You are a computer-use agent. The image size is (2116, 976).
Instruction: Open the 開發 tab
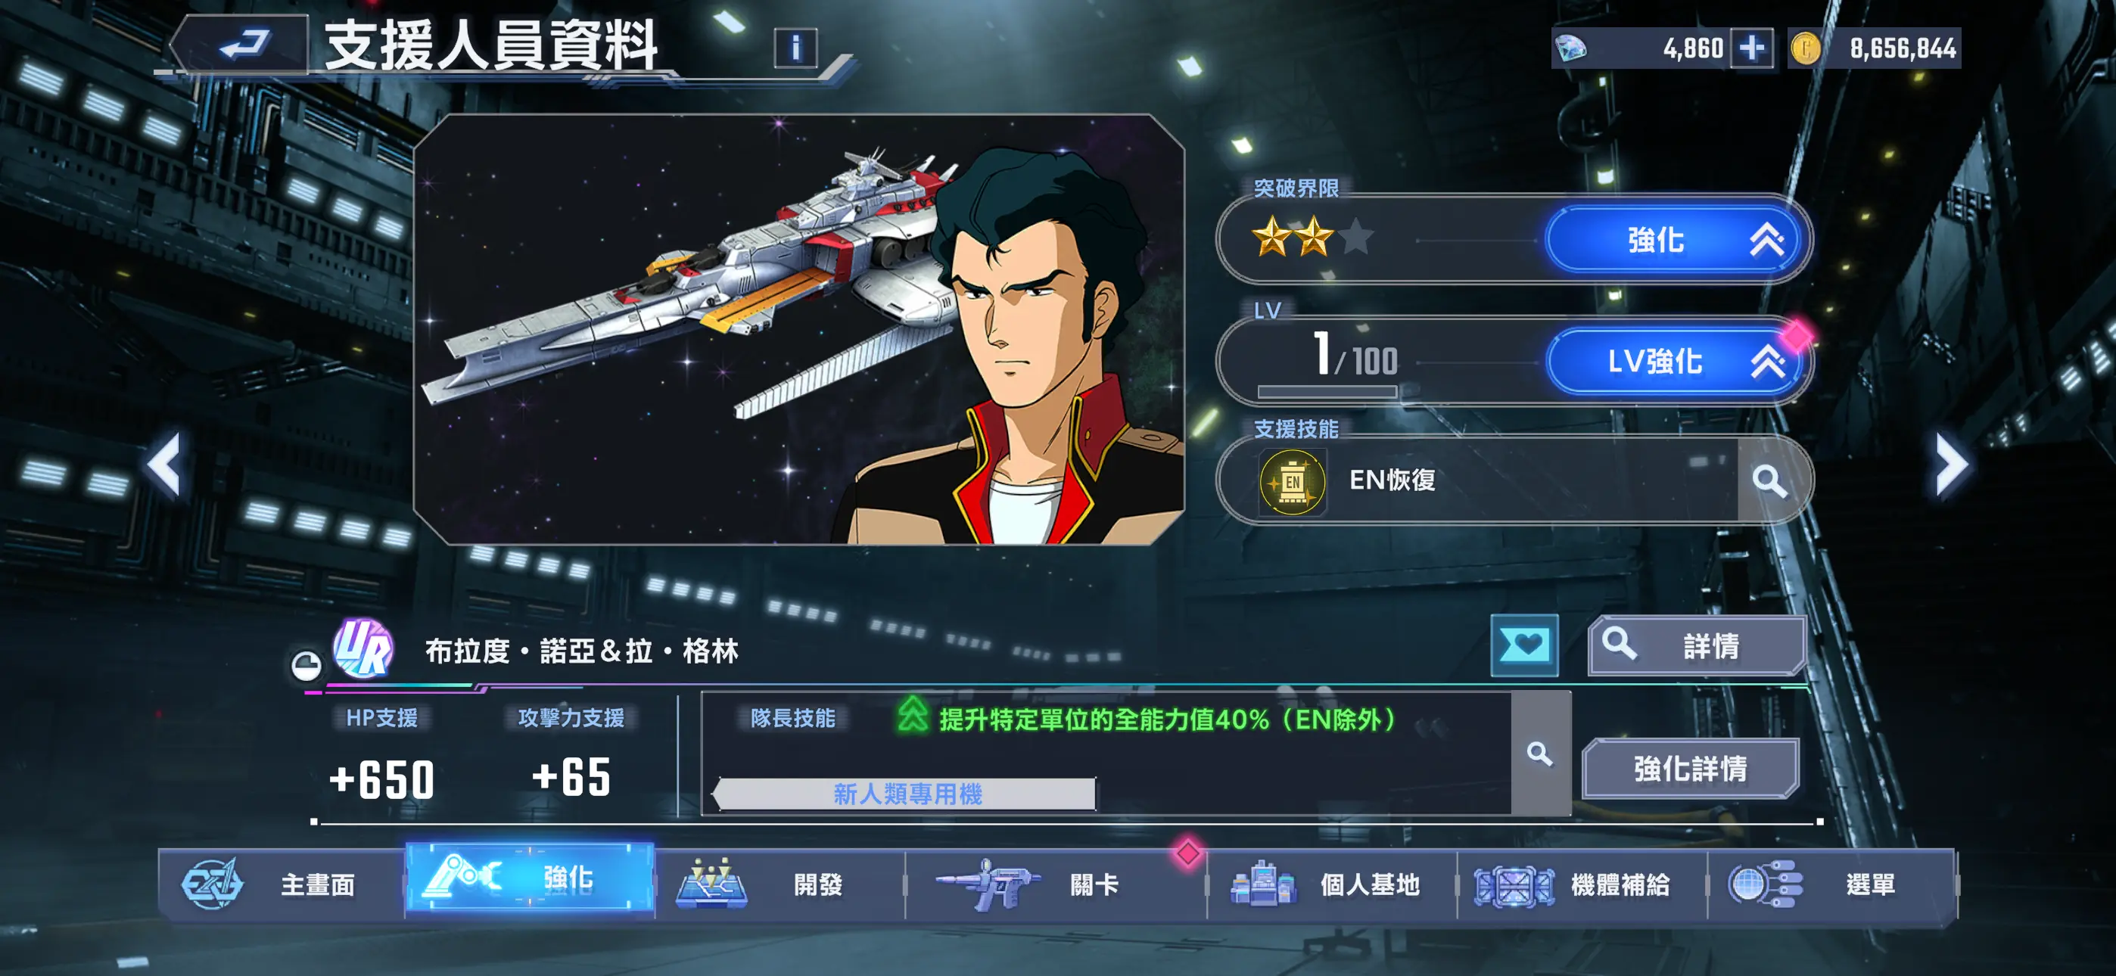click(780, 884)
